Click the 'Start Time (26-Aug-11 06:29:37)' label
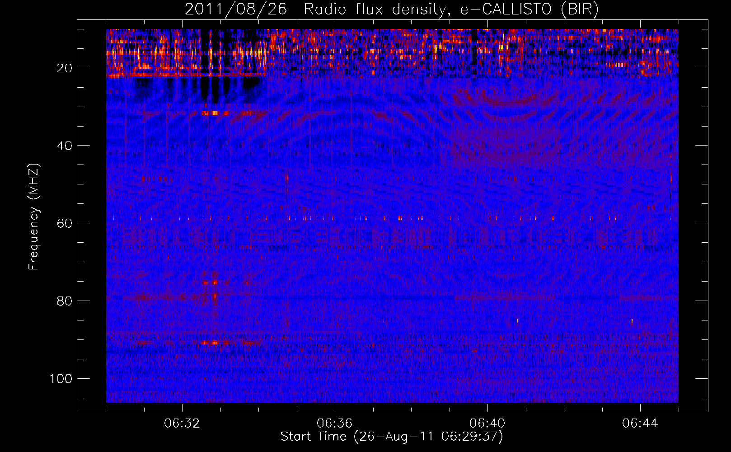Image resolution: width=731 pixels, height=452 pixels. click(392, 437)
